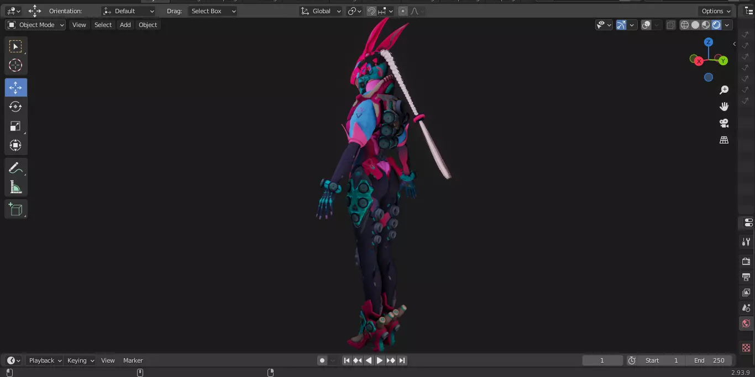This screenshot has width=755, height=377.
Task: Open timeline editor type dropdown
Action: (14, 360)
